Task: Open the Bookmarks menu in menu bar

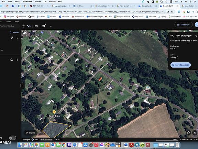Action: [27, 1]
